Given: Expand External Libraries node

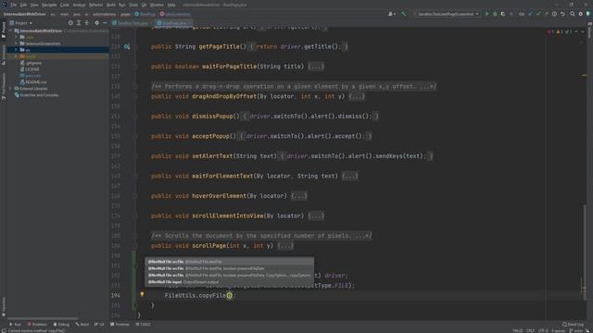Looking at the screenshot, I should pos(10,89).
